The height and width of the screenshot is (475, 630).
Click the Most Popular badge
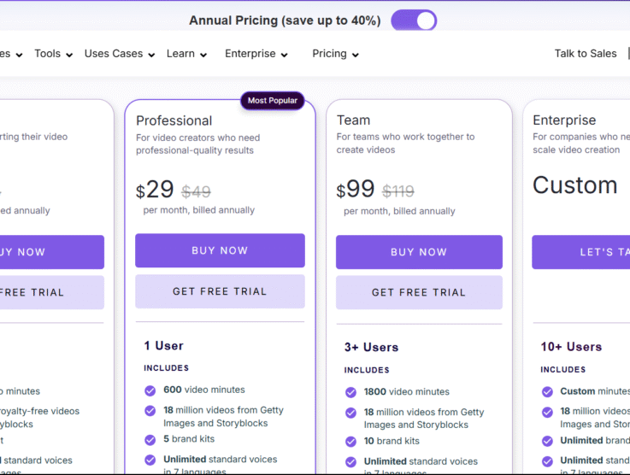273,100
